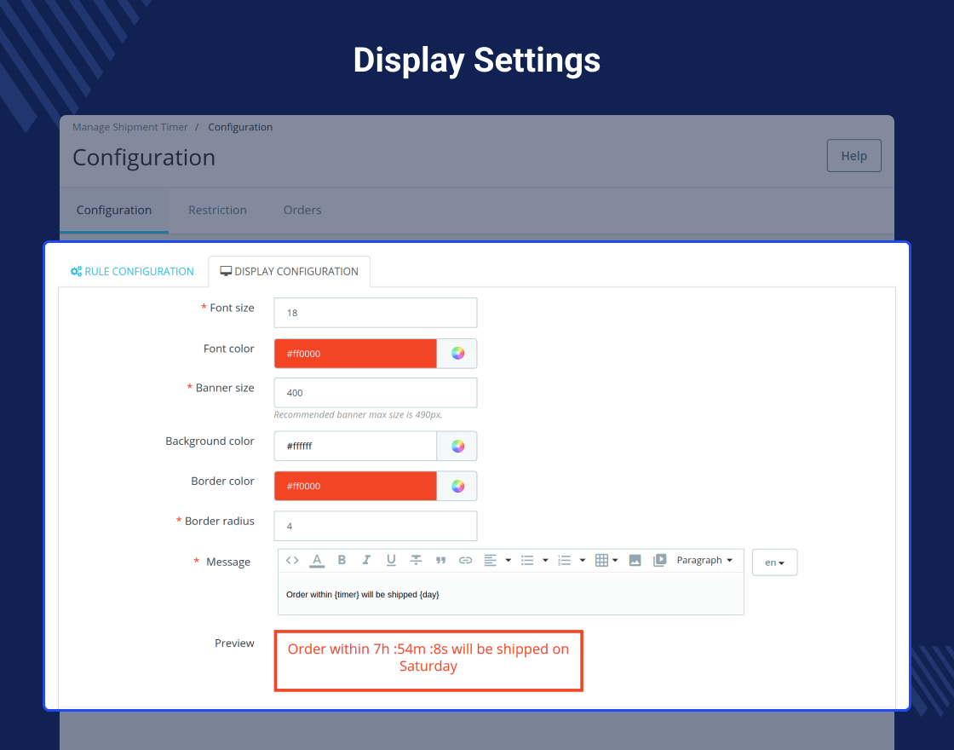Click the 'Font color' label

(228, 349)
